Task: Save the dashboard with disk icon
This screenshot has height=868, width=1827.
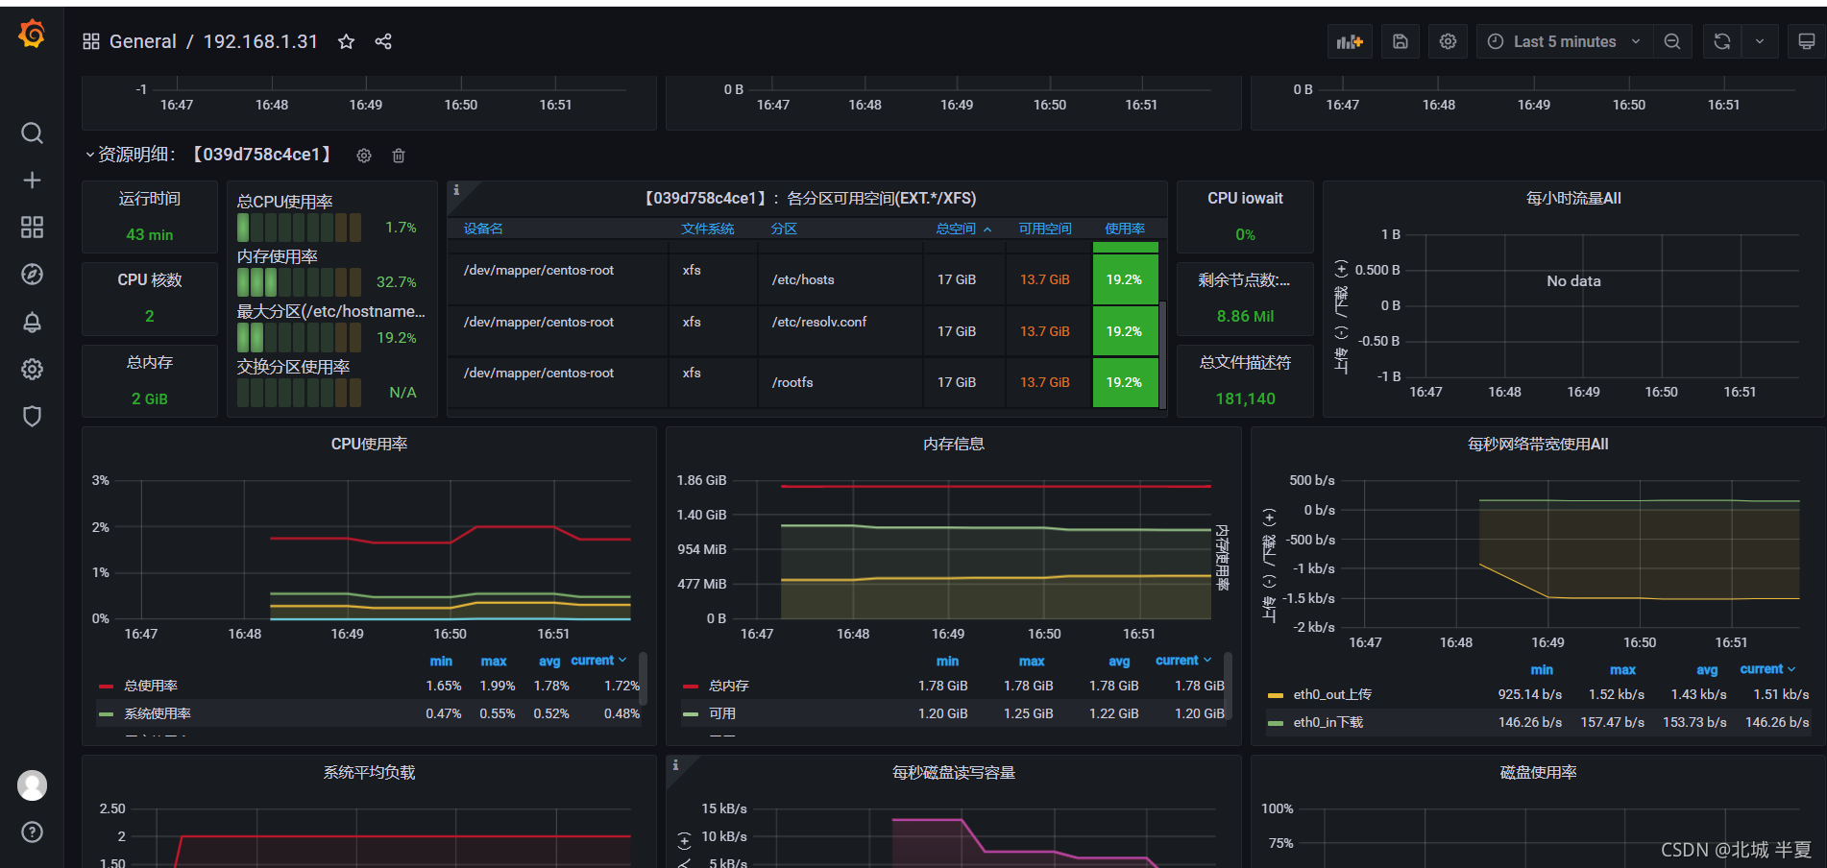Action: [1401, 41]
